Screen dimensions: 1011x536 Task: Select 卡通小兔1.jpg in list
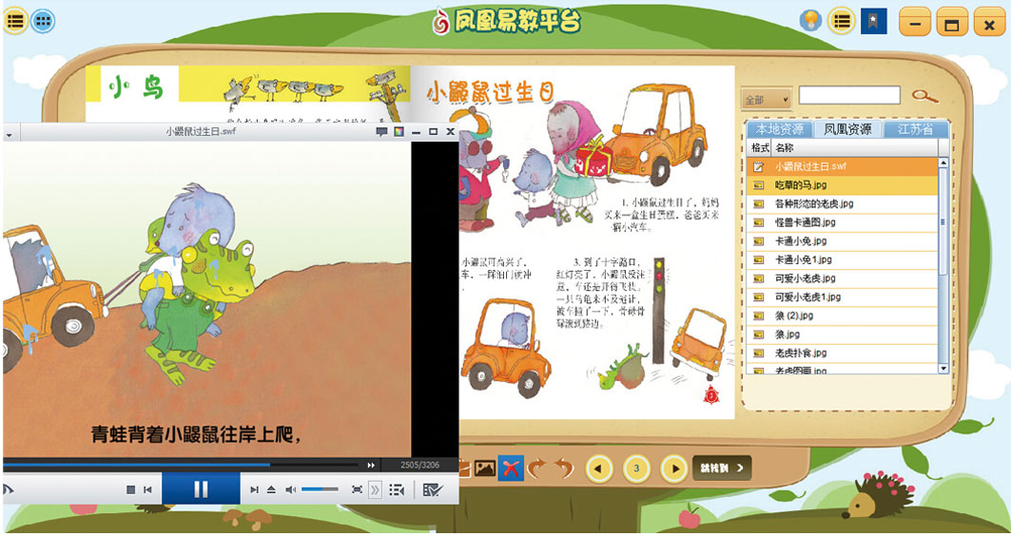pos(843,259)
